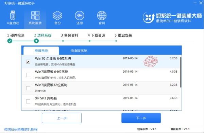
Task: Go back with the 上一步 button
Action: click(62, 118)
